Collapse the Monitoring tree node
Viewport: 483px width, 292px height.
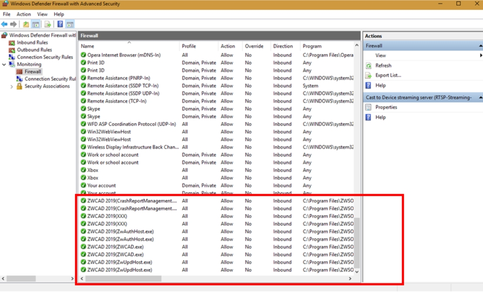4,64
